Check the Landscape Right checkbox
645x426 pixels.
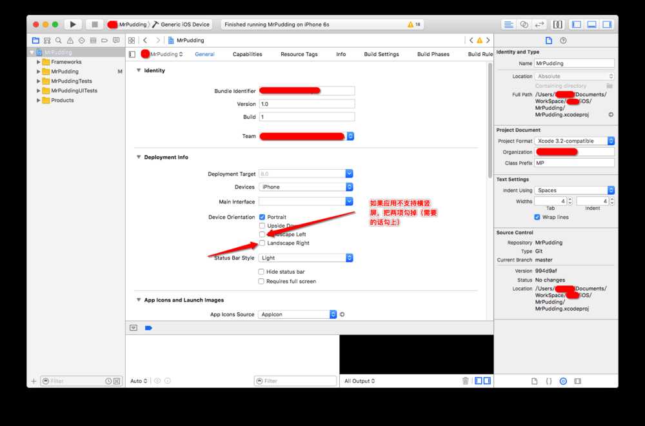[x=262, y=243]
